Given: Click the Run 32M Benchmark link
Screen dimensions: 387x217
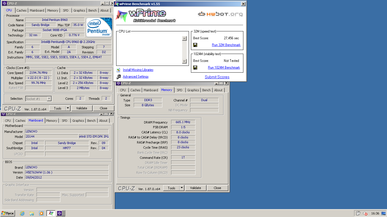Looking at the screenshot, I should coord(226,45).
